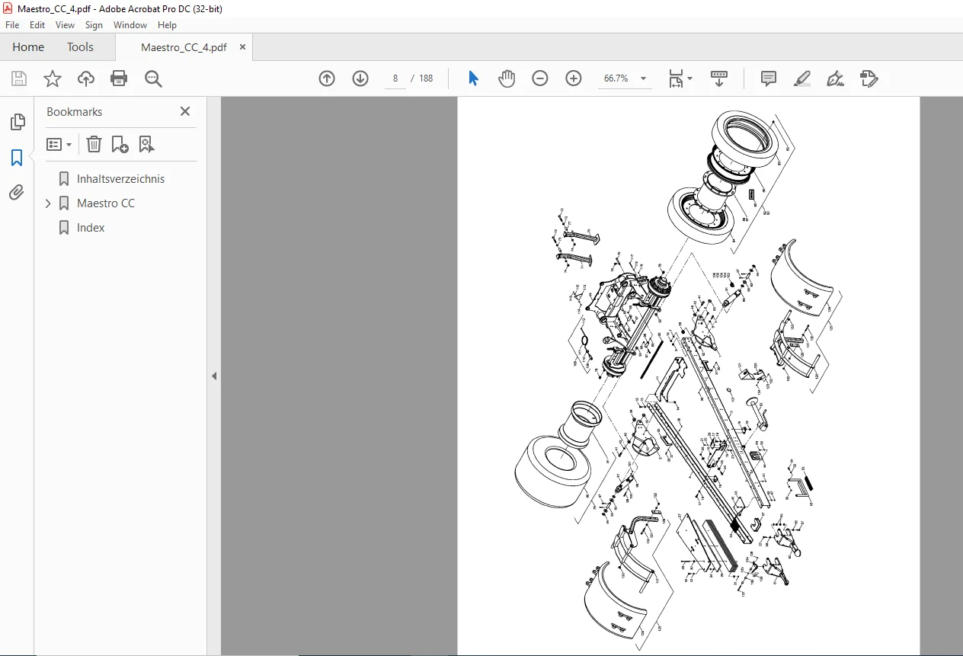Open the find text magnifier tool
Screen dimensions: 963x656
(153, 78)
